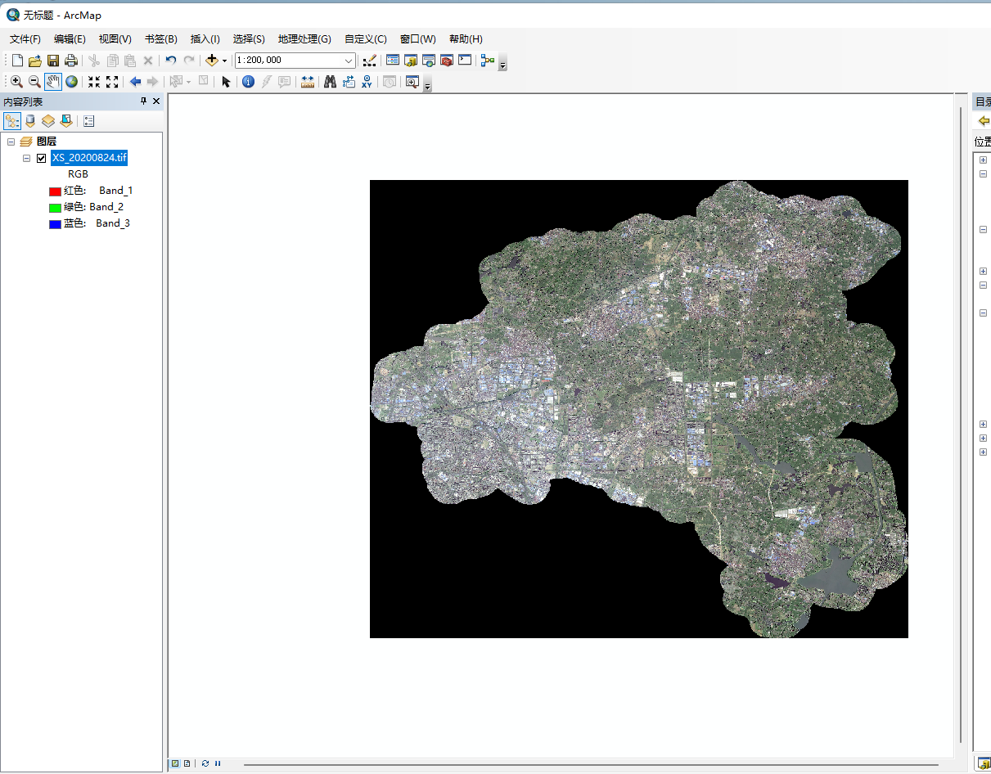This screenshot has height=774, width=991.
Task: Open the Measure tool
Action: 308,82
